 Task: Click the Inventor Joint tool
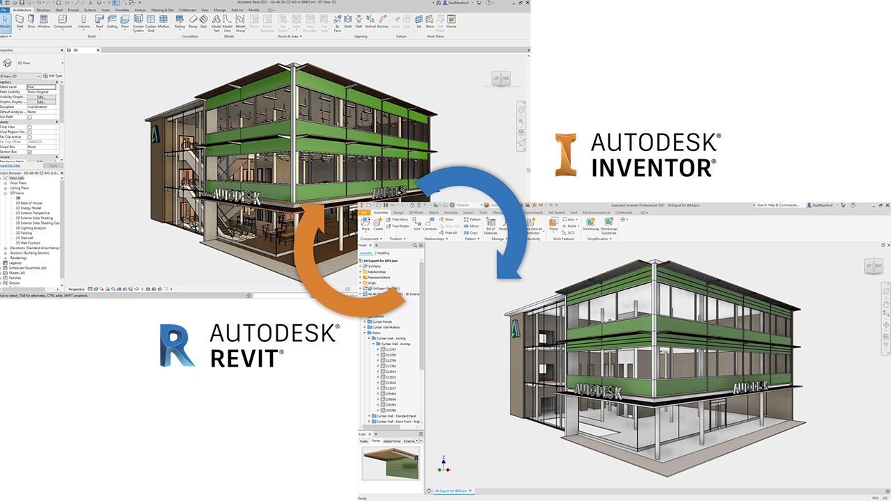point(416,221)
